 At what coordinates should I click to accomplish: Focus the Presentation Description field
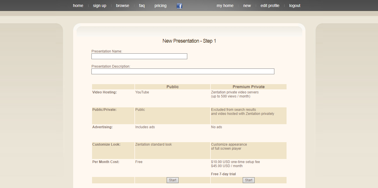tap(183, 71)
